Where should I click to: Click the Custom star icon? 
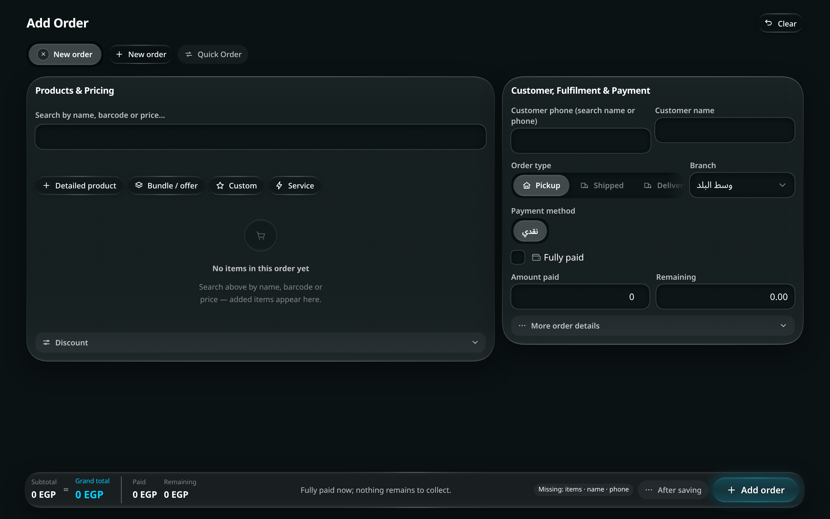pos(220,186)
